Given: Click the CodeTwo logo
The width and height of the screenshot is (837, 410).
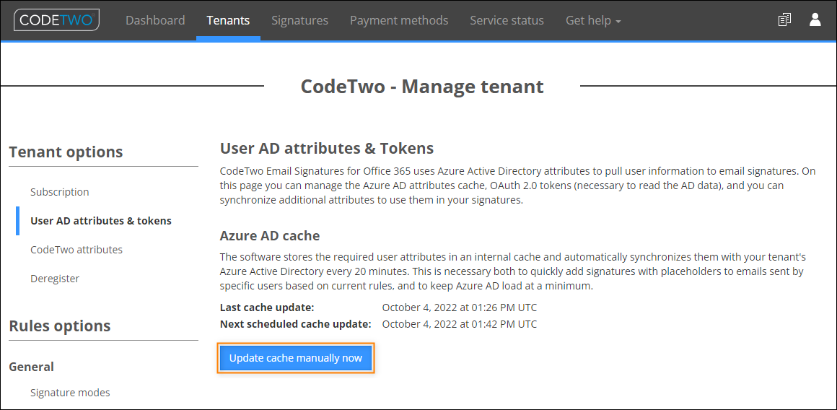Looking at the screenshot, I should click(56, 20).
